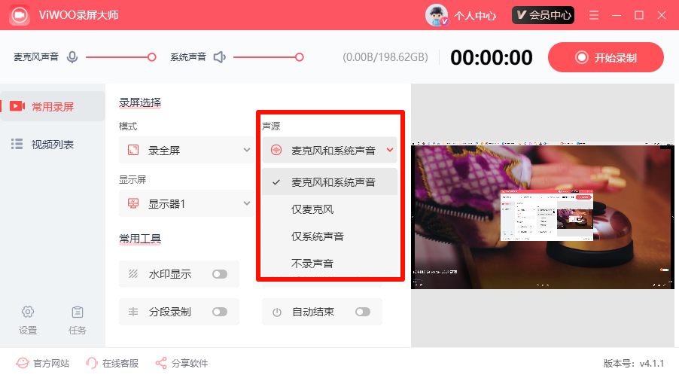Toggle the 分段录制 segmented recording switch
The image size is (679, 378).
pos(220,312)
